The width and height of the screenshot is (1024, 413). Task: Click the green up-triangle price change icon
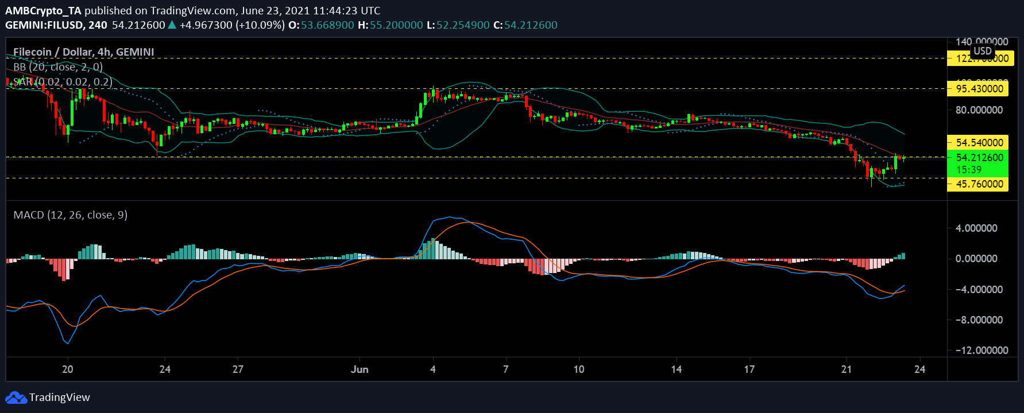pyautogui.click(x=172, y=25)
